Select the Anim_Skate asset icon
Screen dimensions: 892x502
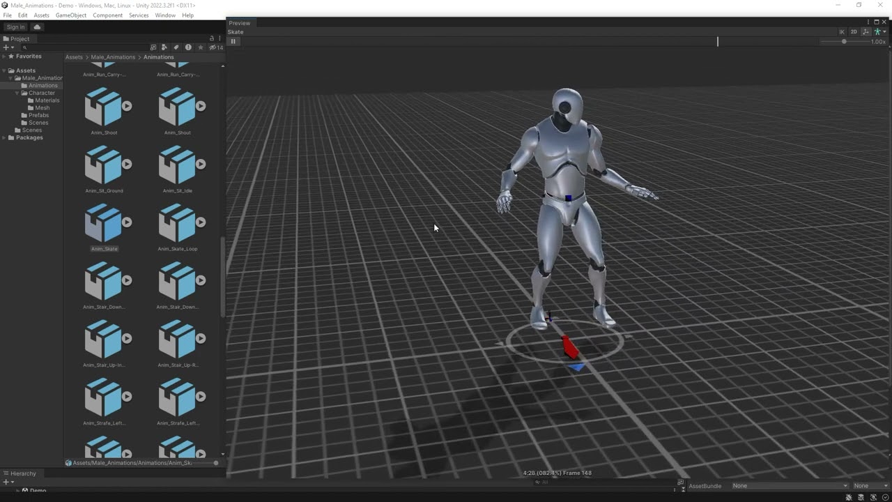[103, 222]
